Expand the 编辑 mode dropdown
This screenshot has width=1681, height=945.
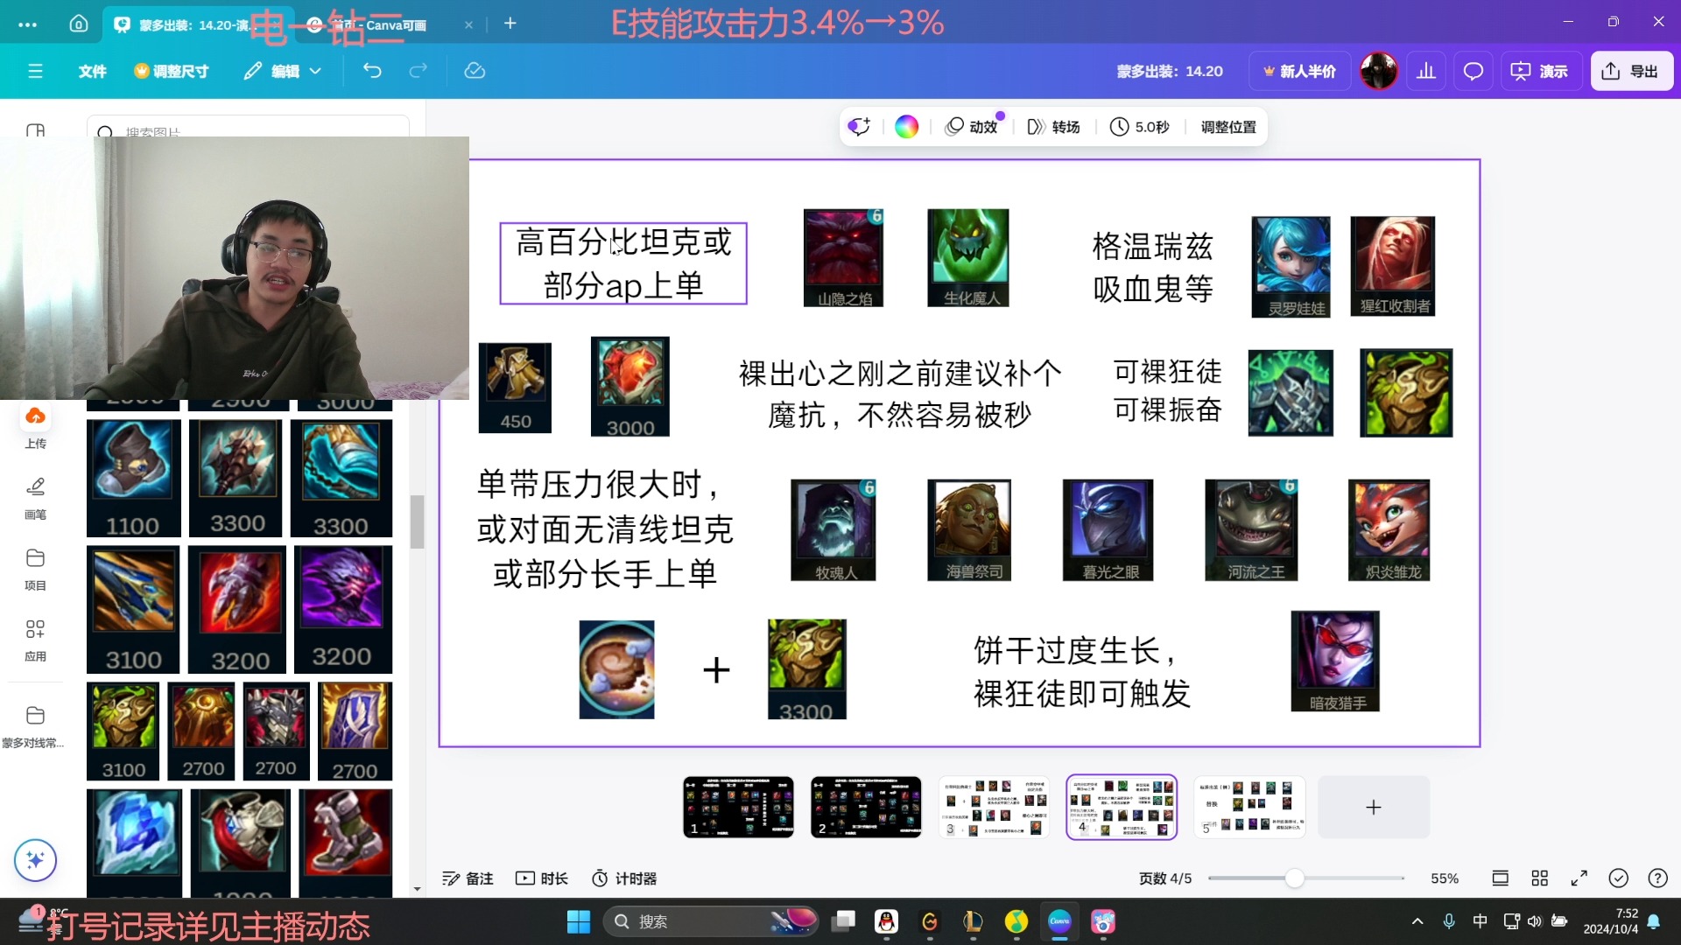pos(282,71)
